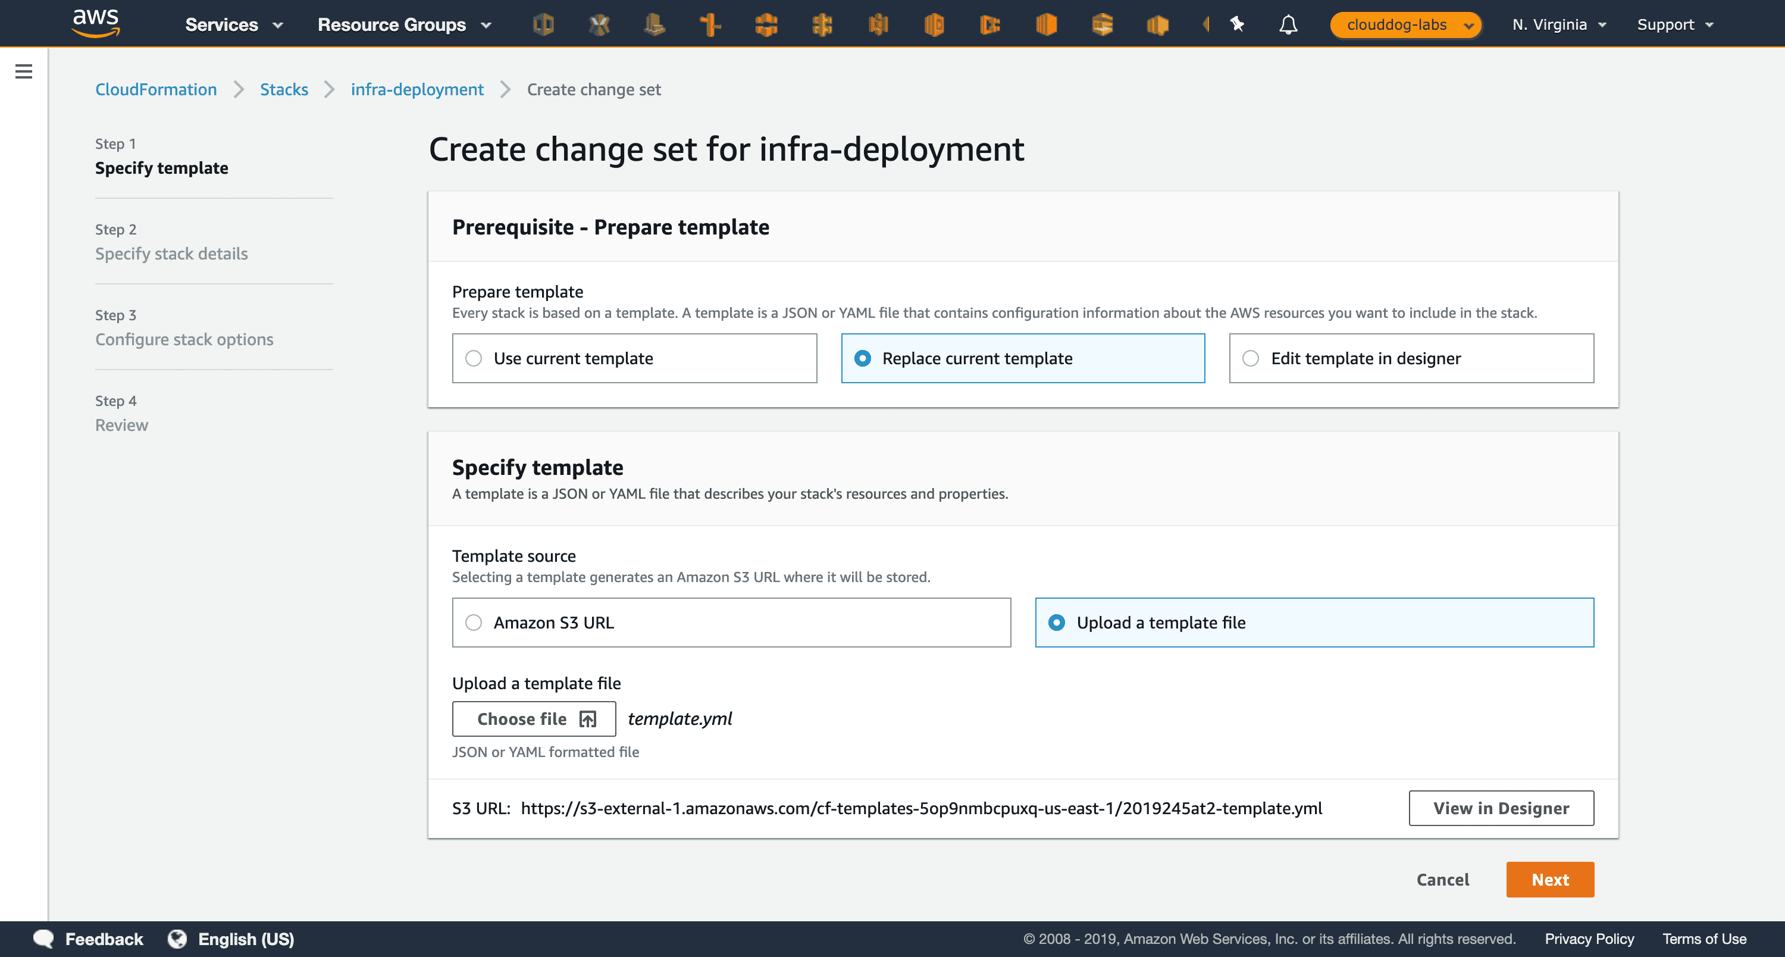Screen dimensions: 1785x957
Task: Click the Feedback speech bubble icon
Action: tap(43, 939)
